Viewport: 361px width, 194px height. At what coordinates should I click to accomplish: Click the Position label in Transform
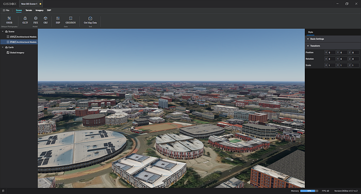pos(309,53)
